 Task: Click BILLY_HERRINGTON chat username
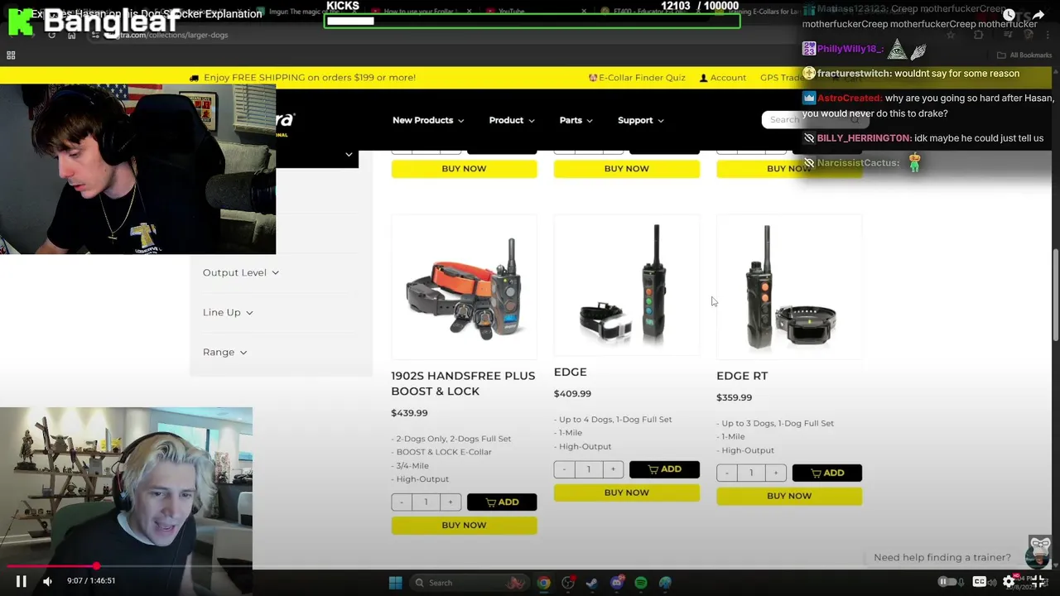coord(864,138)
